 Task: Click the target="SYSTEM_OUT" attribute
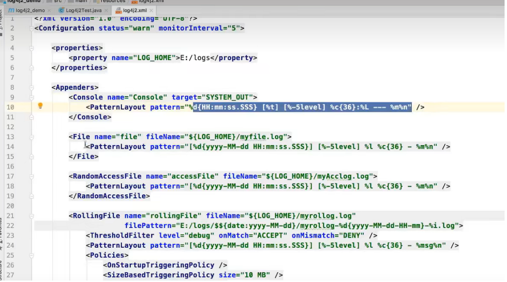coord(212,97)
